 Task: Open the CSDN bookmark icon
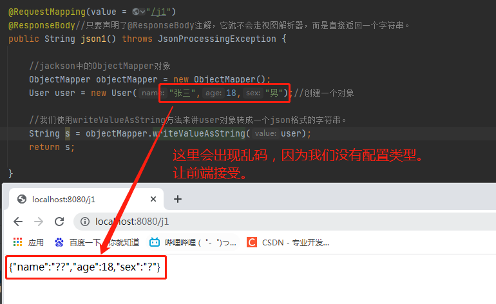click(x=252, y=242)
